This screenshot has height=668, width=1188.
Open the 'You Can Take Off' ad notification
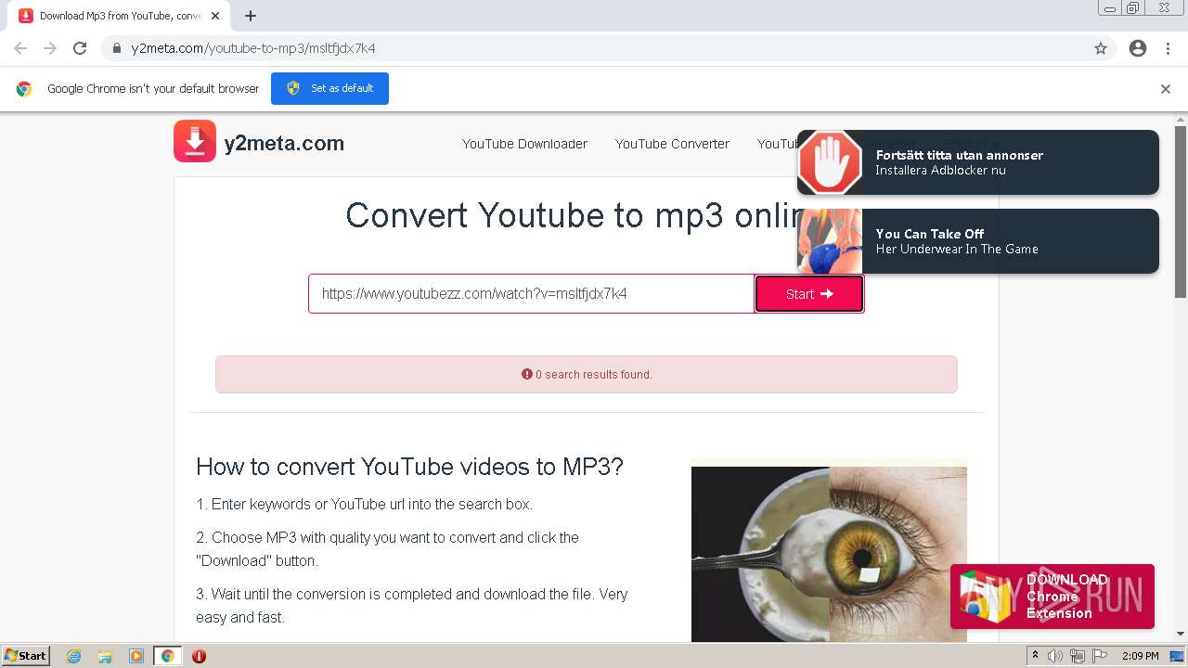(978, 241)
